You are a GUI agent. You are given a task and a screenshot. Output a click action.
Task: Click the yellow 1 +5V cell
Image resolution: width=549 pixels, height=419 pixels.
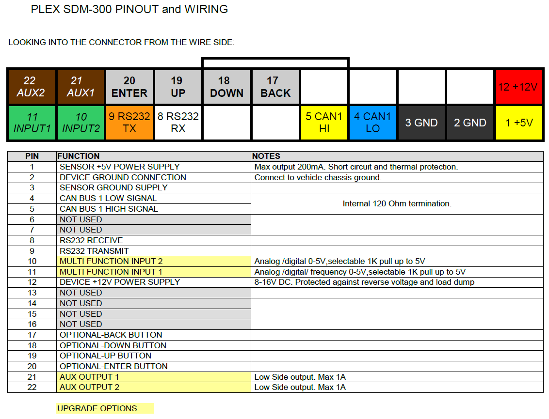[519, 123]
